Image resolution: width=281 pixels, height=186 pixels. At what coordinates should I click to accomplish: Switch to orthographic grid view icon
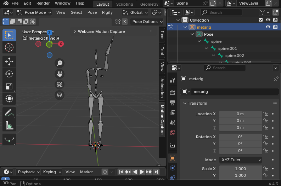pyautogui.click(x=60, y=95)
